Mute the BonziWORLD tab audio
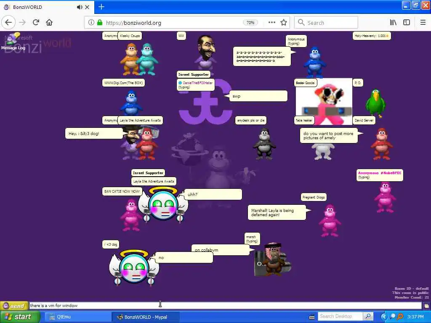Viewport: 431px width, 323px height. tap(80, 7)
